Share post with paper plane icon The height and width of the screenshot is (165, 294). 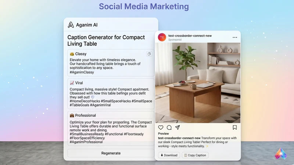point(178,128)
